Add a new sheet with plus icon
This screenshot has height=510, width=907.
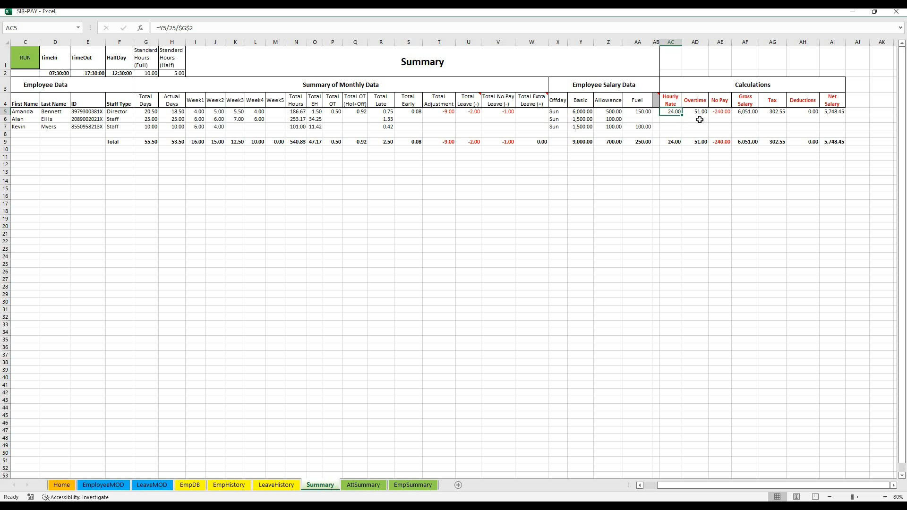pos(458,485)
